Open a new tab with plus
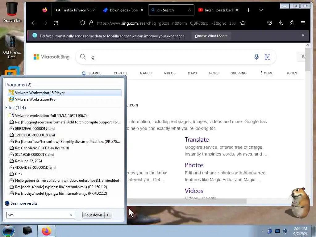 (x=248, y=10)
